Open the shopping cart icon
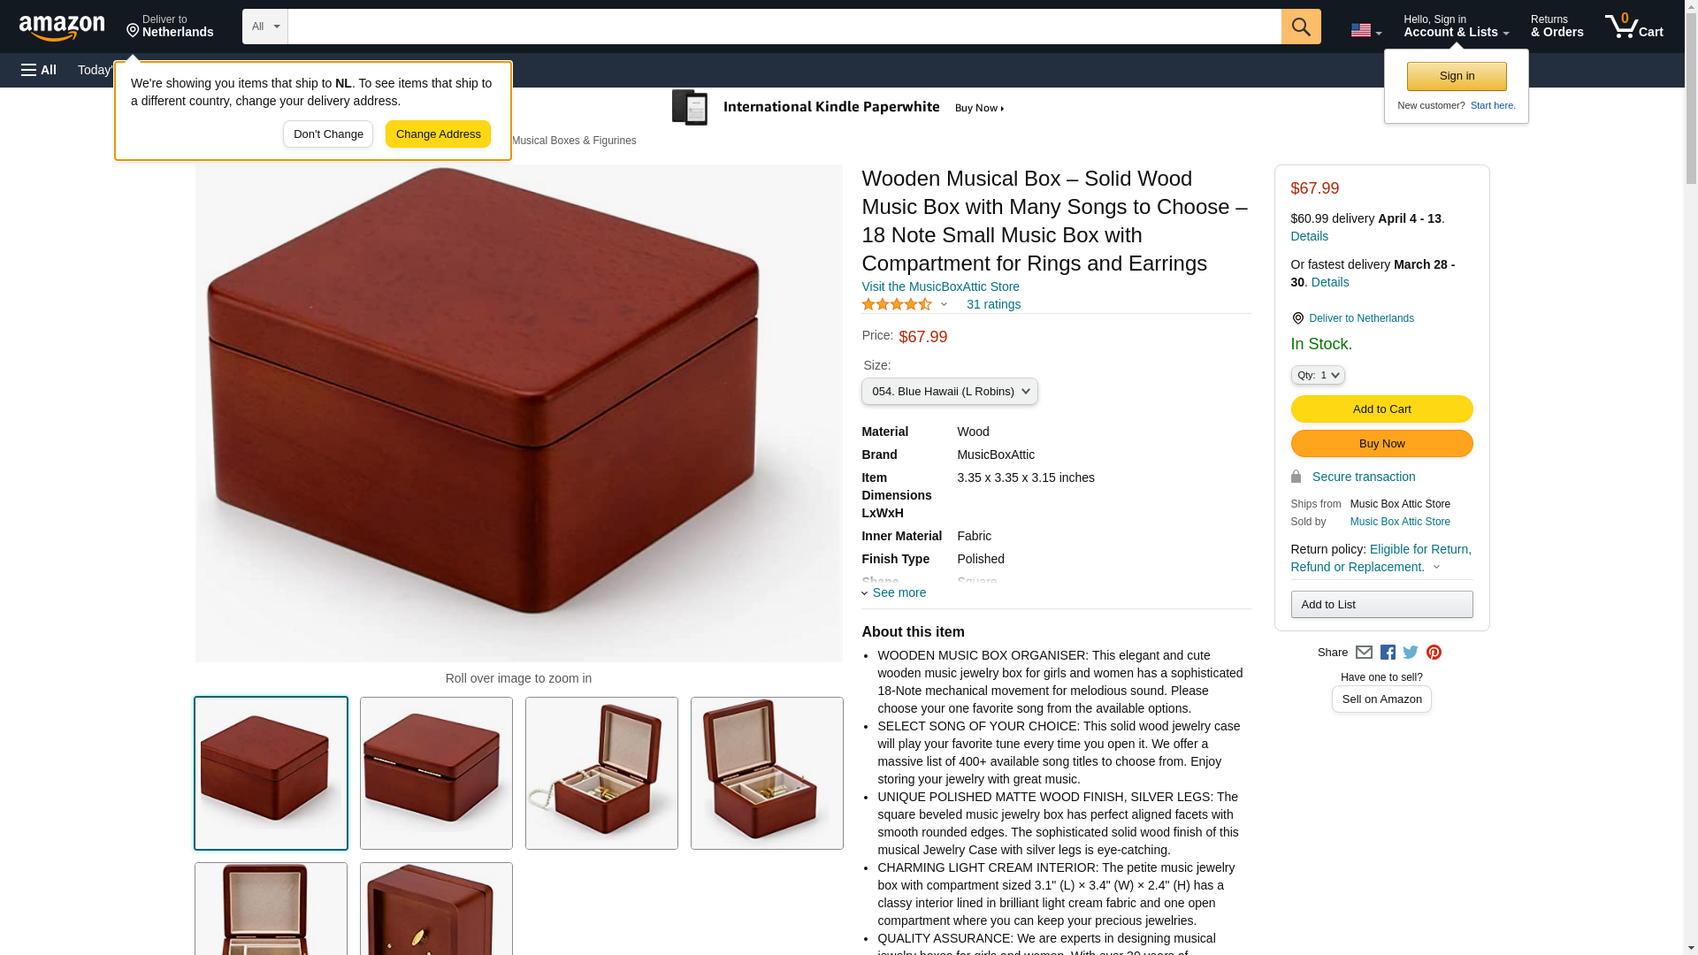Image resolution: width=1698 pixels, height=955 pixels. point(1634,27)
